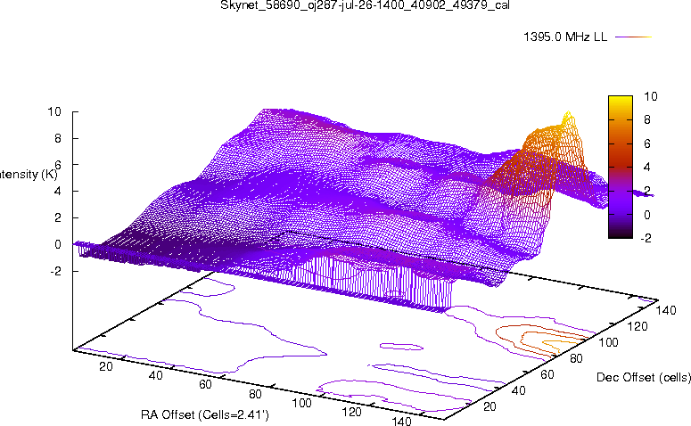Image resolution: width=691 pixels, height=426 pixels.
Task: Click the 120 tick on the RA Offset axis
Action: [x=351, y=412]
